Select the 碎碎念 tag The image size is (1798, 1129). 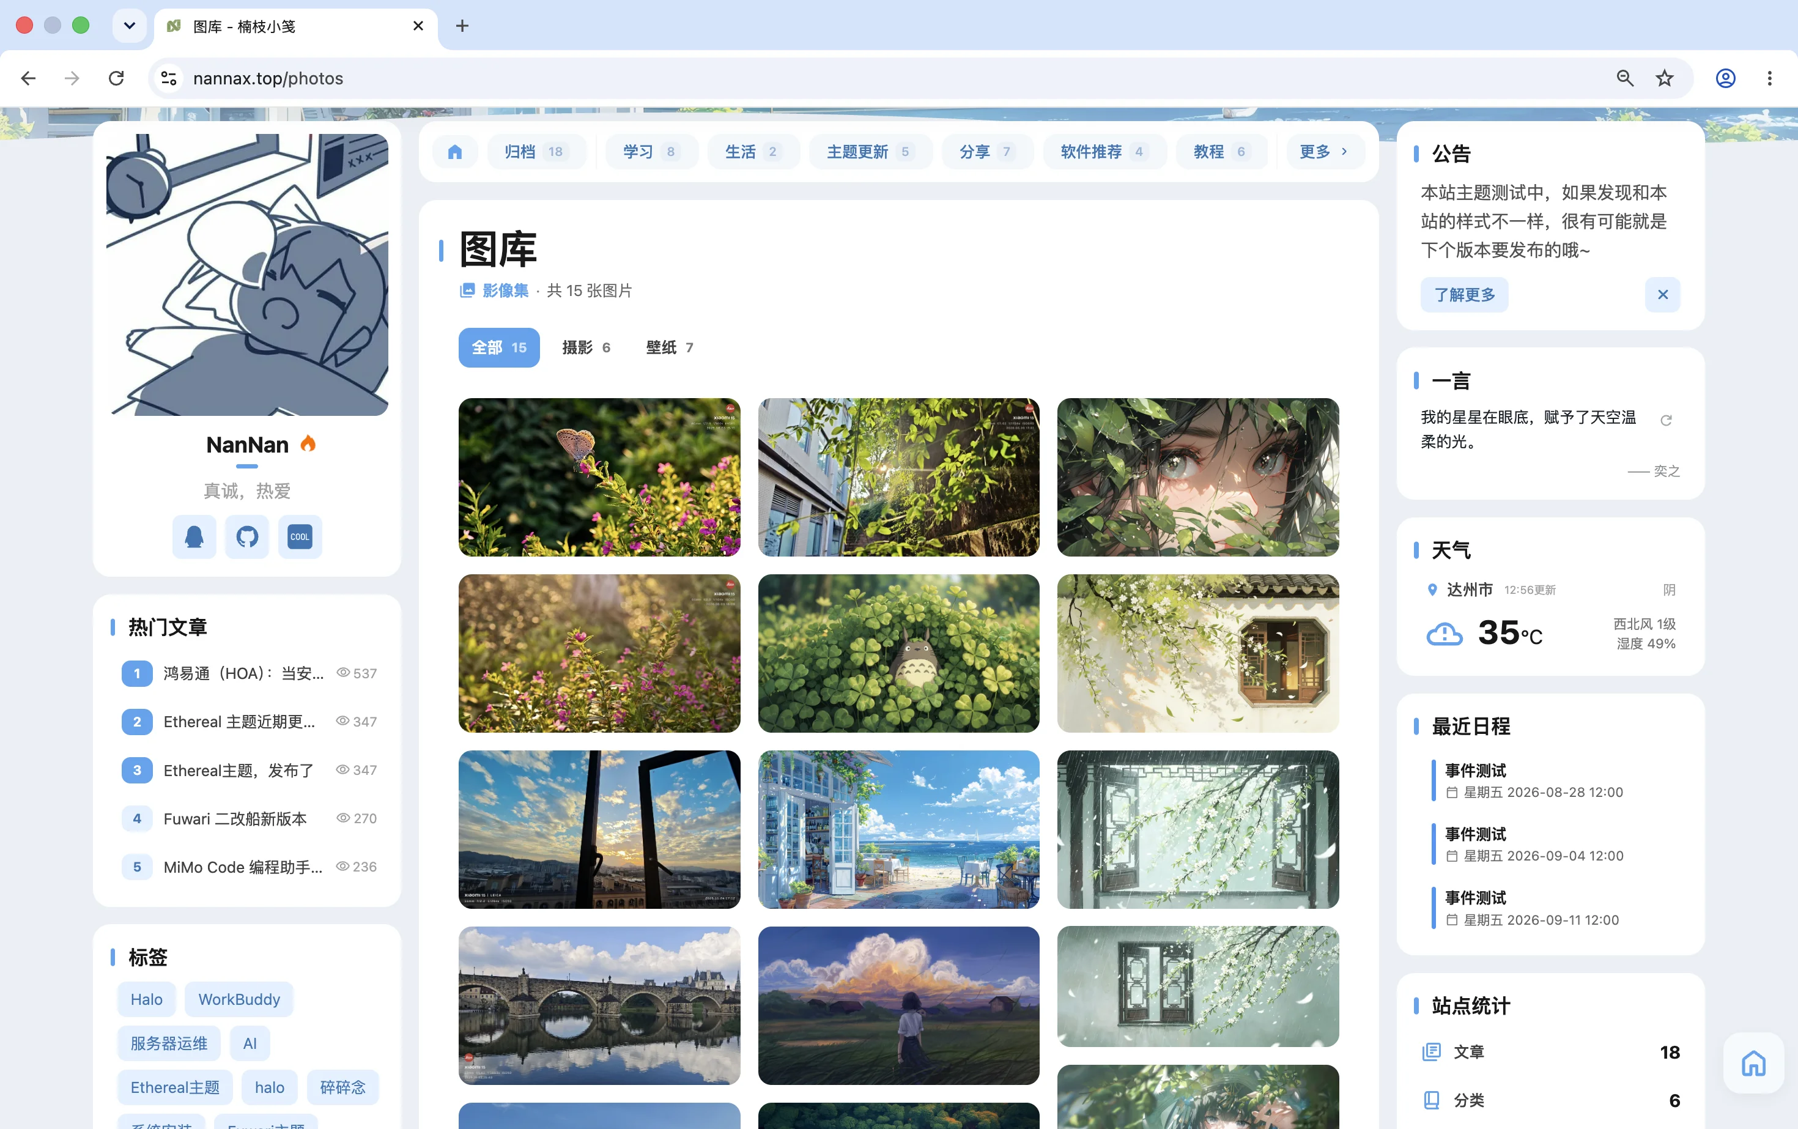(x=342, y=1088)
